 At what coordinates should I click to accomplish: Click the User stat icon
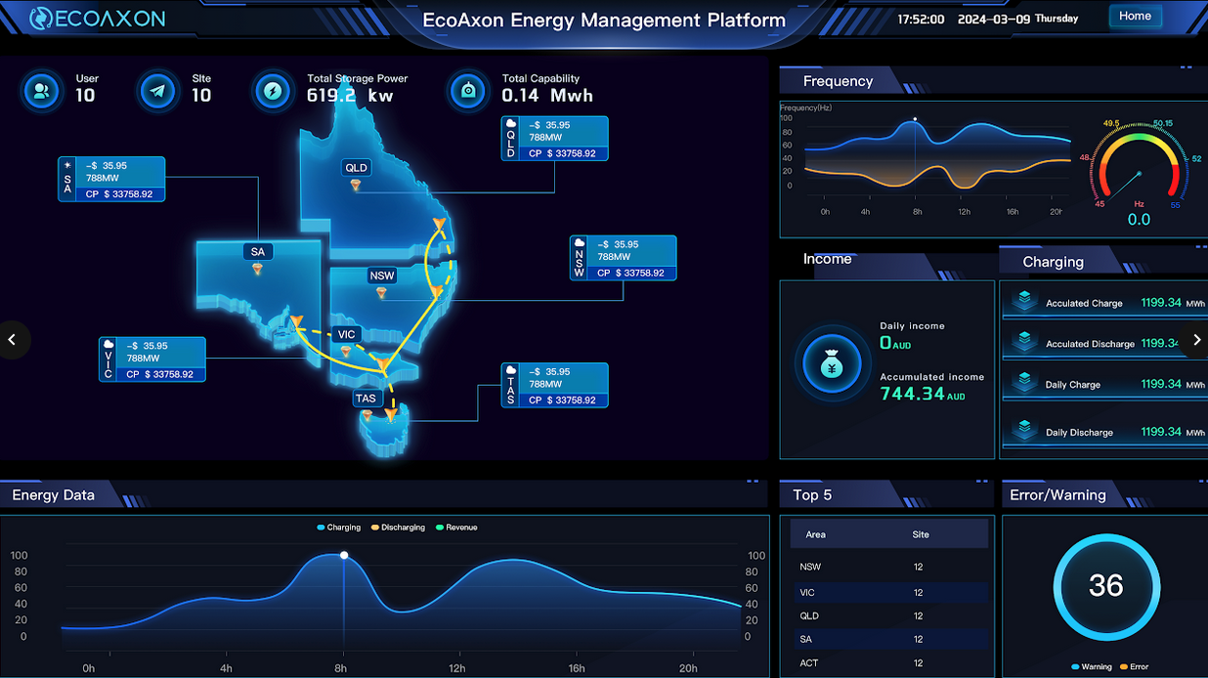point(42,91)
